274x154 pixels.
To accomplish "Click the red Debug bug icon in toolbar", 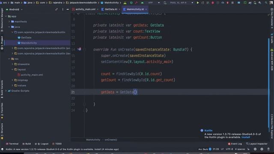I will (x=213, y=3).
